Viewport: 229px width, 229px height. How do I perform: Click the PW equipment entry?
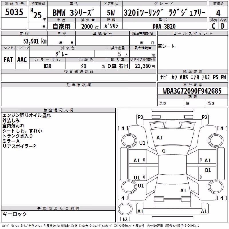223,77
